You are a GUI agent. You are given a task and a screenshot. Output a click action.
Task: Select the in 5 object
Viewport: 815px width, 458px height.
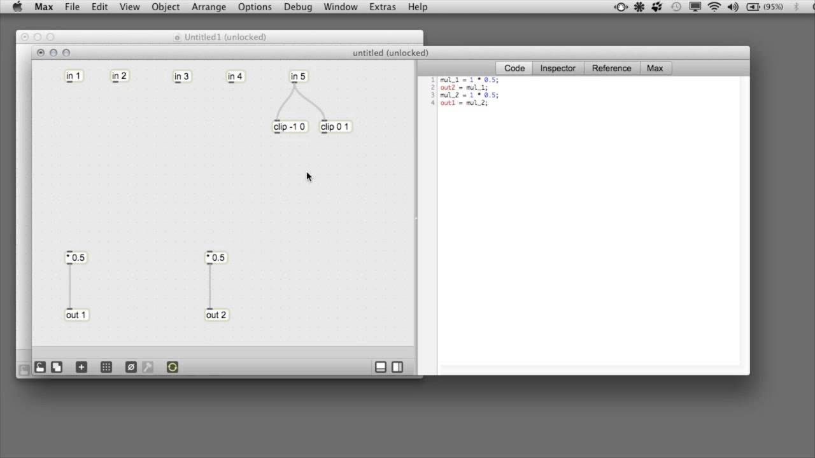[x=298, y=76]
